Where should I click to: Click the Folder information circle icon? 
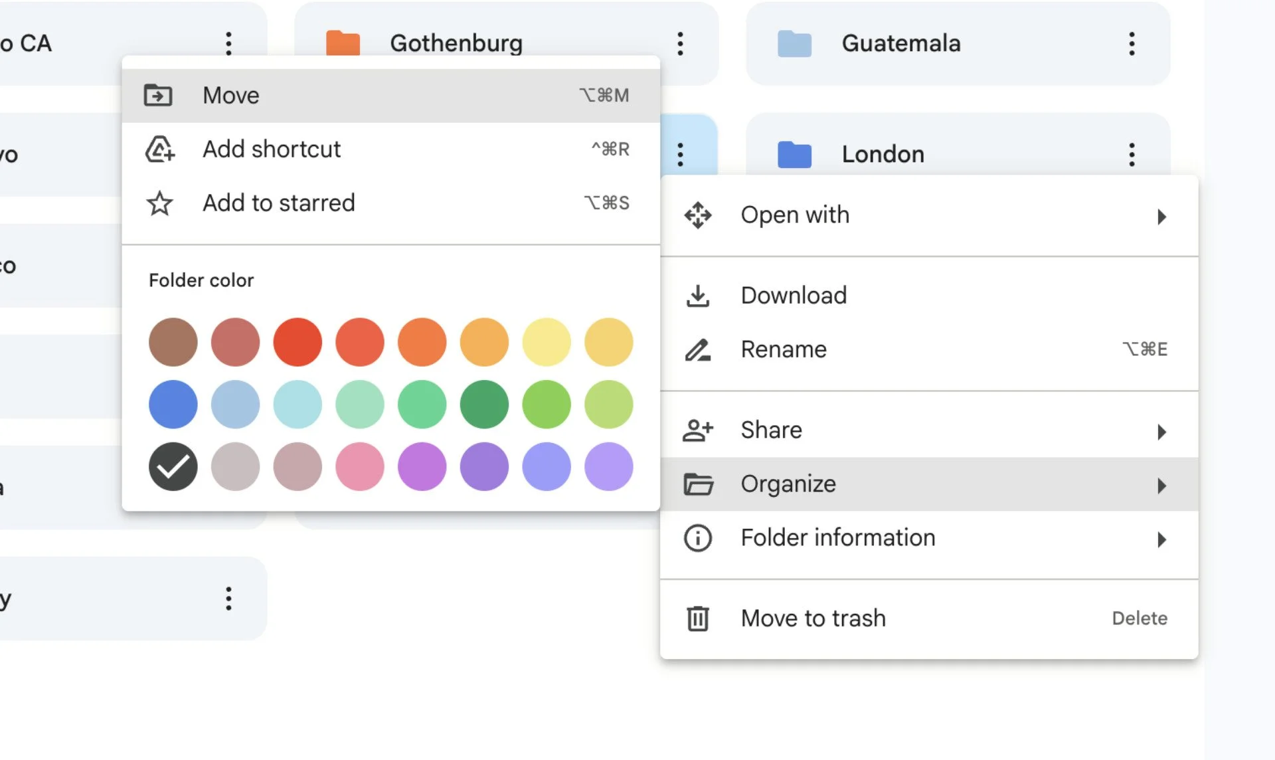point(698,538)
